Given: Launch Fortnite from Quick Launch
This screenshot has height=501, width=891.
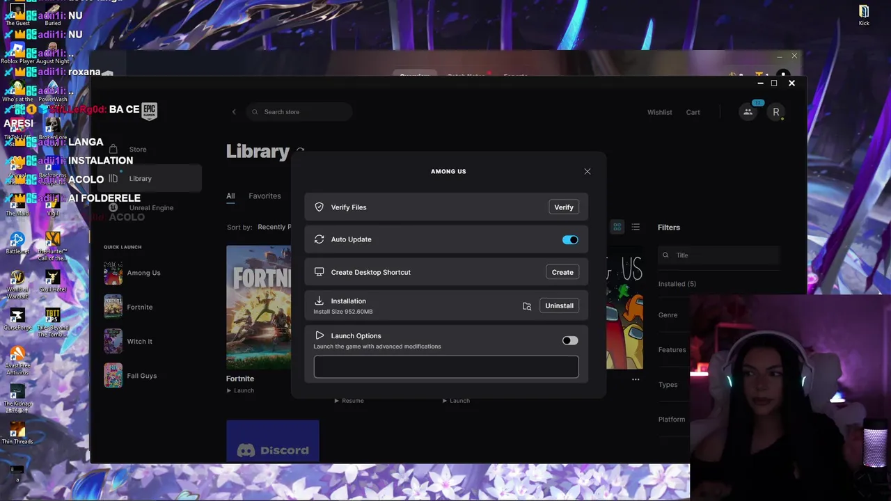Looking at the screenshot, I should (x=129, y=307).
